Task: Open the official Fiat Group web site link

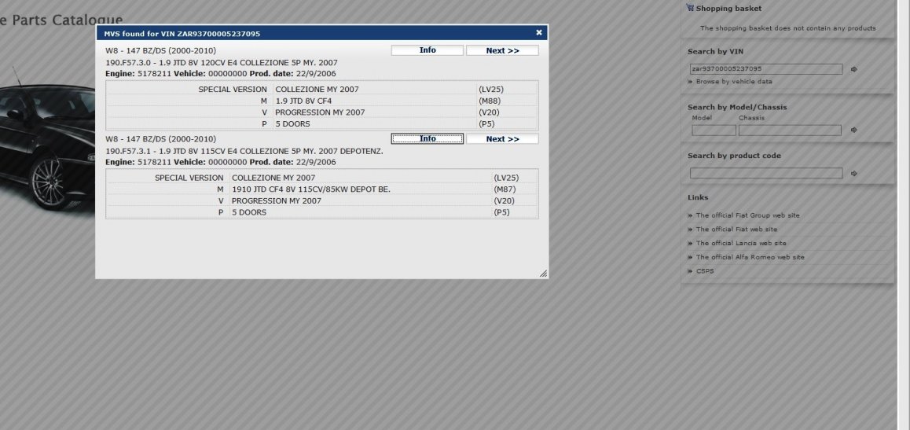Action: click(x=747, y=215)
